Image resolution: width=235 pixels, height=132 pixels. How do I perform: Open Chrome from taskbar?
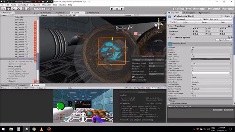click(34, 129)
